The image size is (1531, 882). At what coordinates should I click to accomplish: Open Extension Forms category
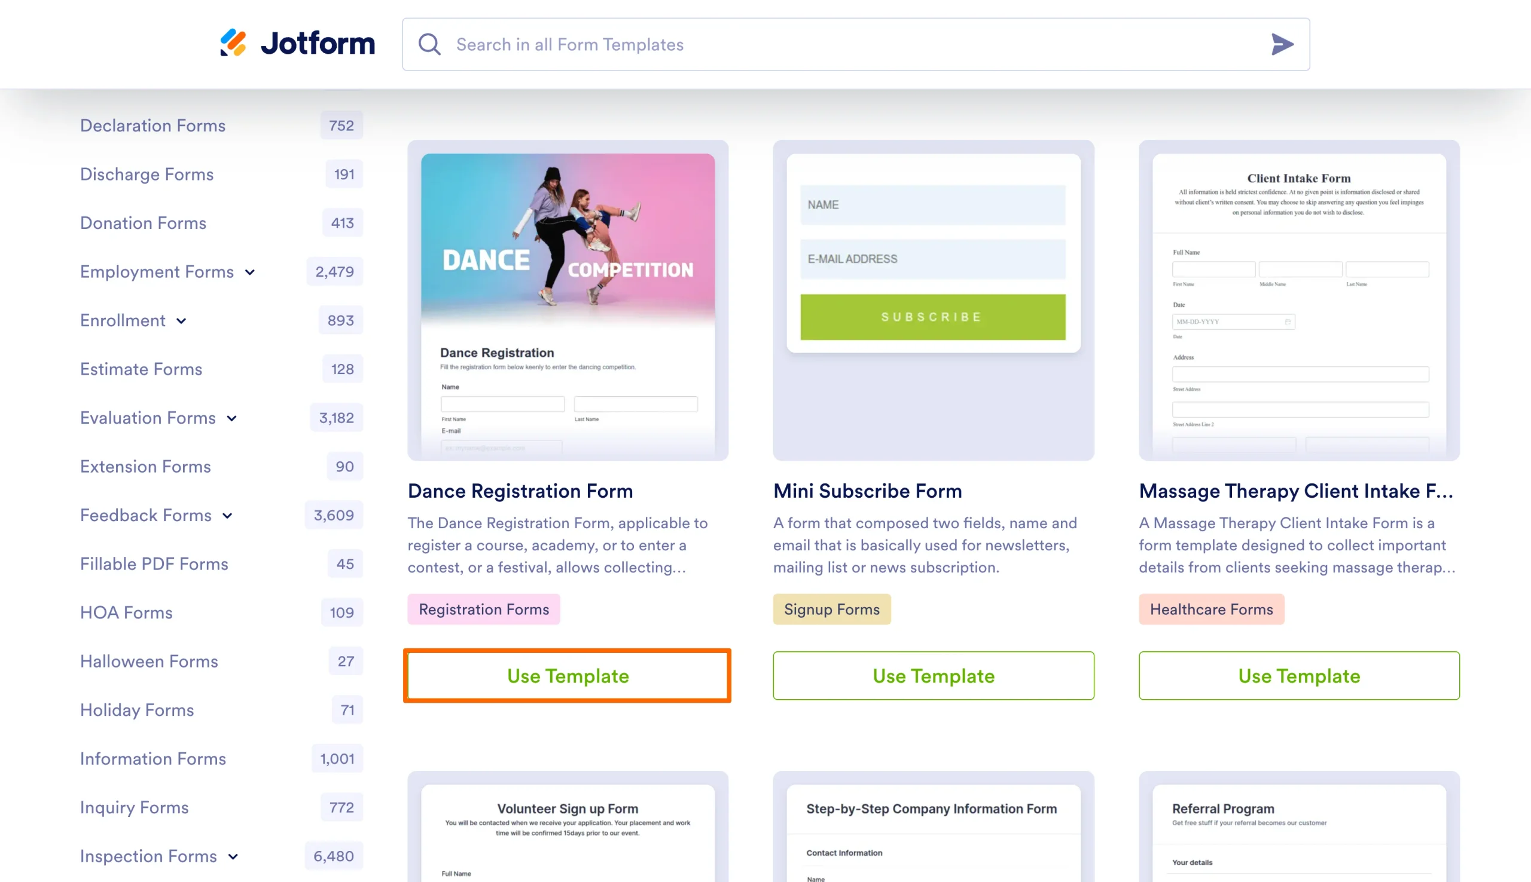[145, 467]
